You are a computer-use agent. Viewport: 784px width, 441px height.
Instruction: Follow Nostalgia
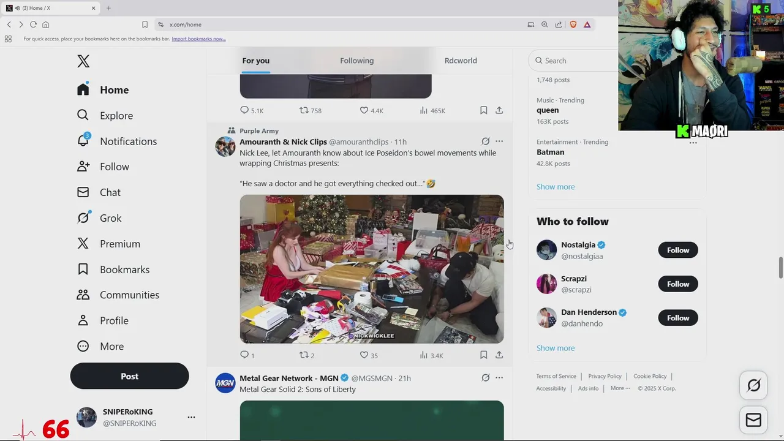678,250
